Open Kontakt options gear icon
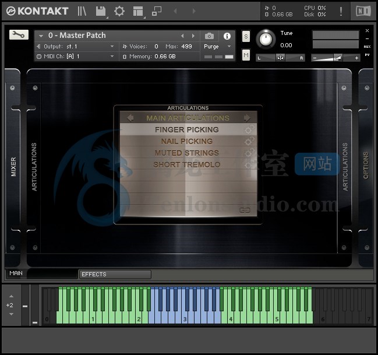 coord(119,11)
